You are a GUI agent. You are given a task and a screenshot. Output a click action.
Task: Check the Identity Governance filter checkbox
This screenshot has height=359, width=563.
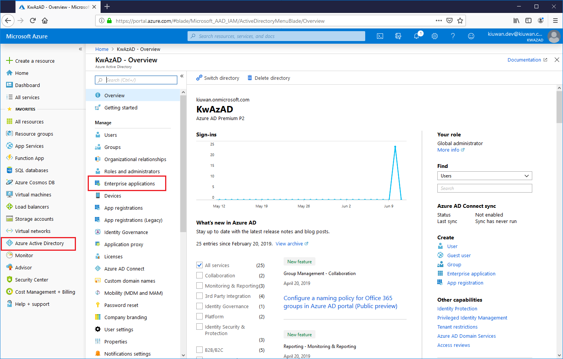tap(199, 306)
